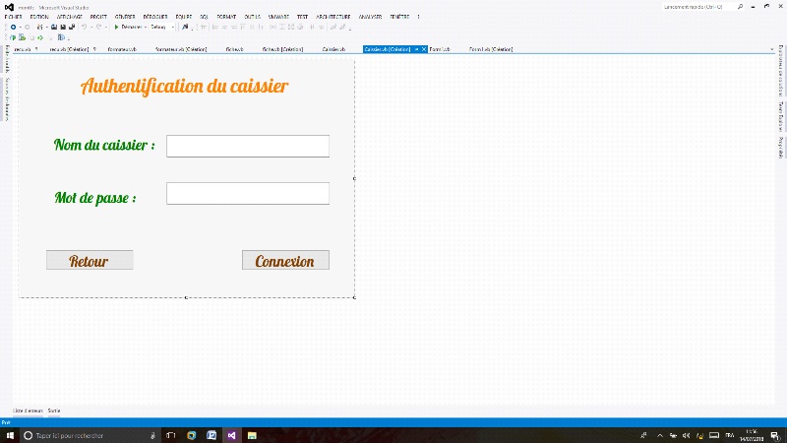Click the Windows Start button
This screenshot has width=787, height=443.
tap(9, 434)
